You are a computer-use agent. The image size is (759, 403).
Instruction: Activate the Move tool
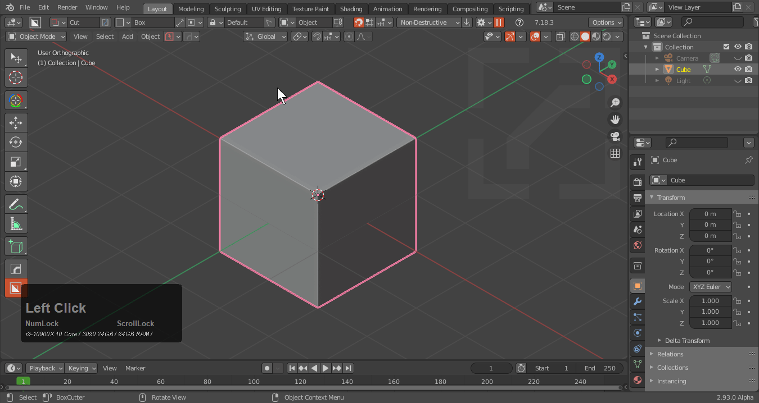point(16,122)
